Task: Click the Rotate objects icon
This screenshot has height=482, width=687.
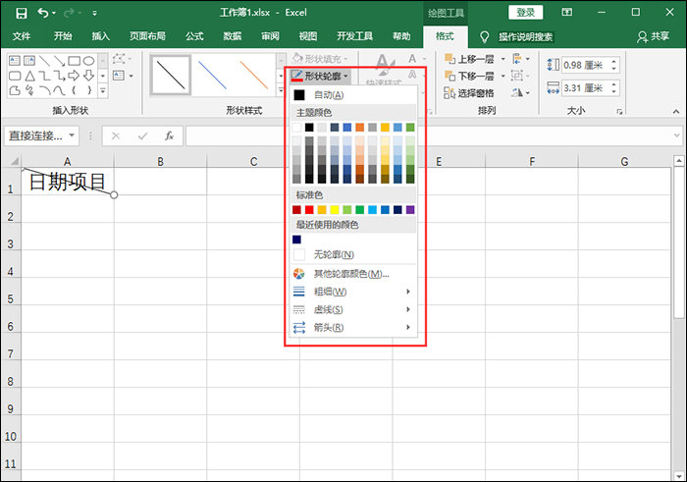Action: (520, 93)
